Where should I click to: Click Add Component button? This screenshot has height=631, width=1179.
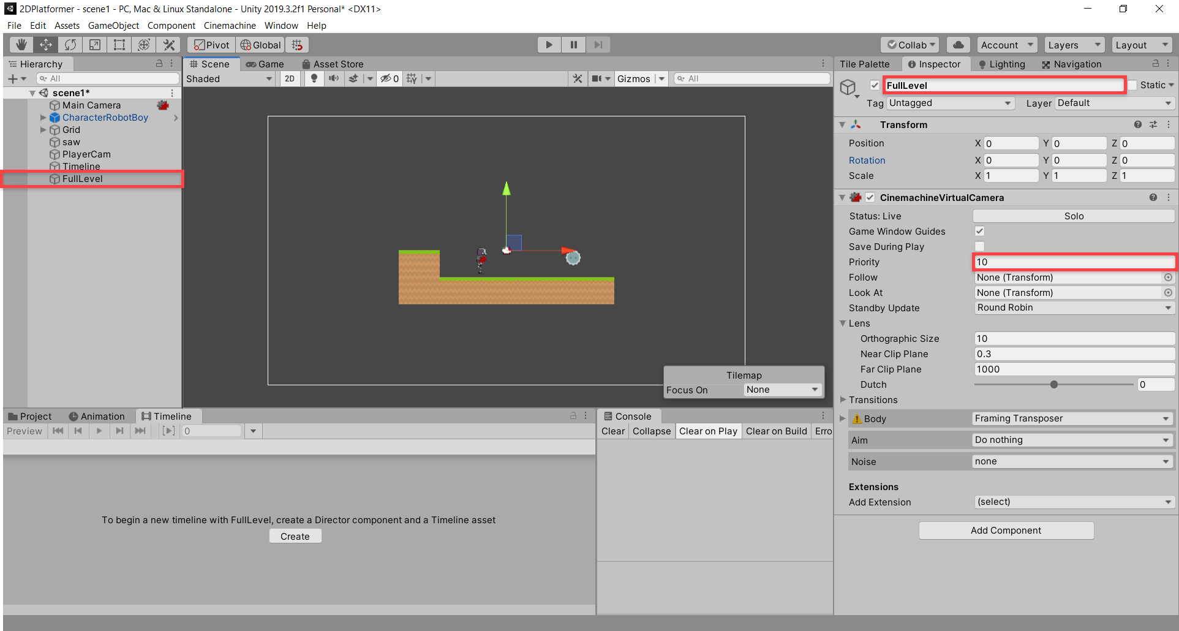[x=1006, y=531]
